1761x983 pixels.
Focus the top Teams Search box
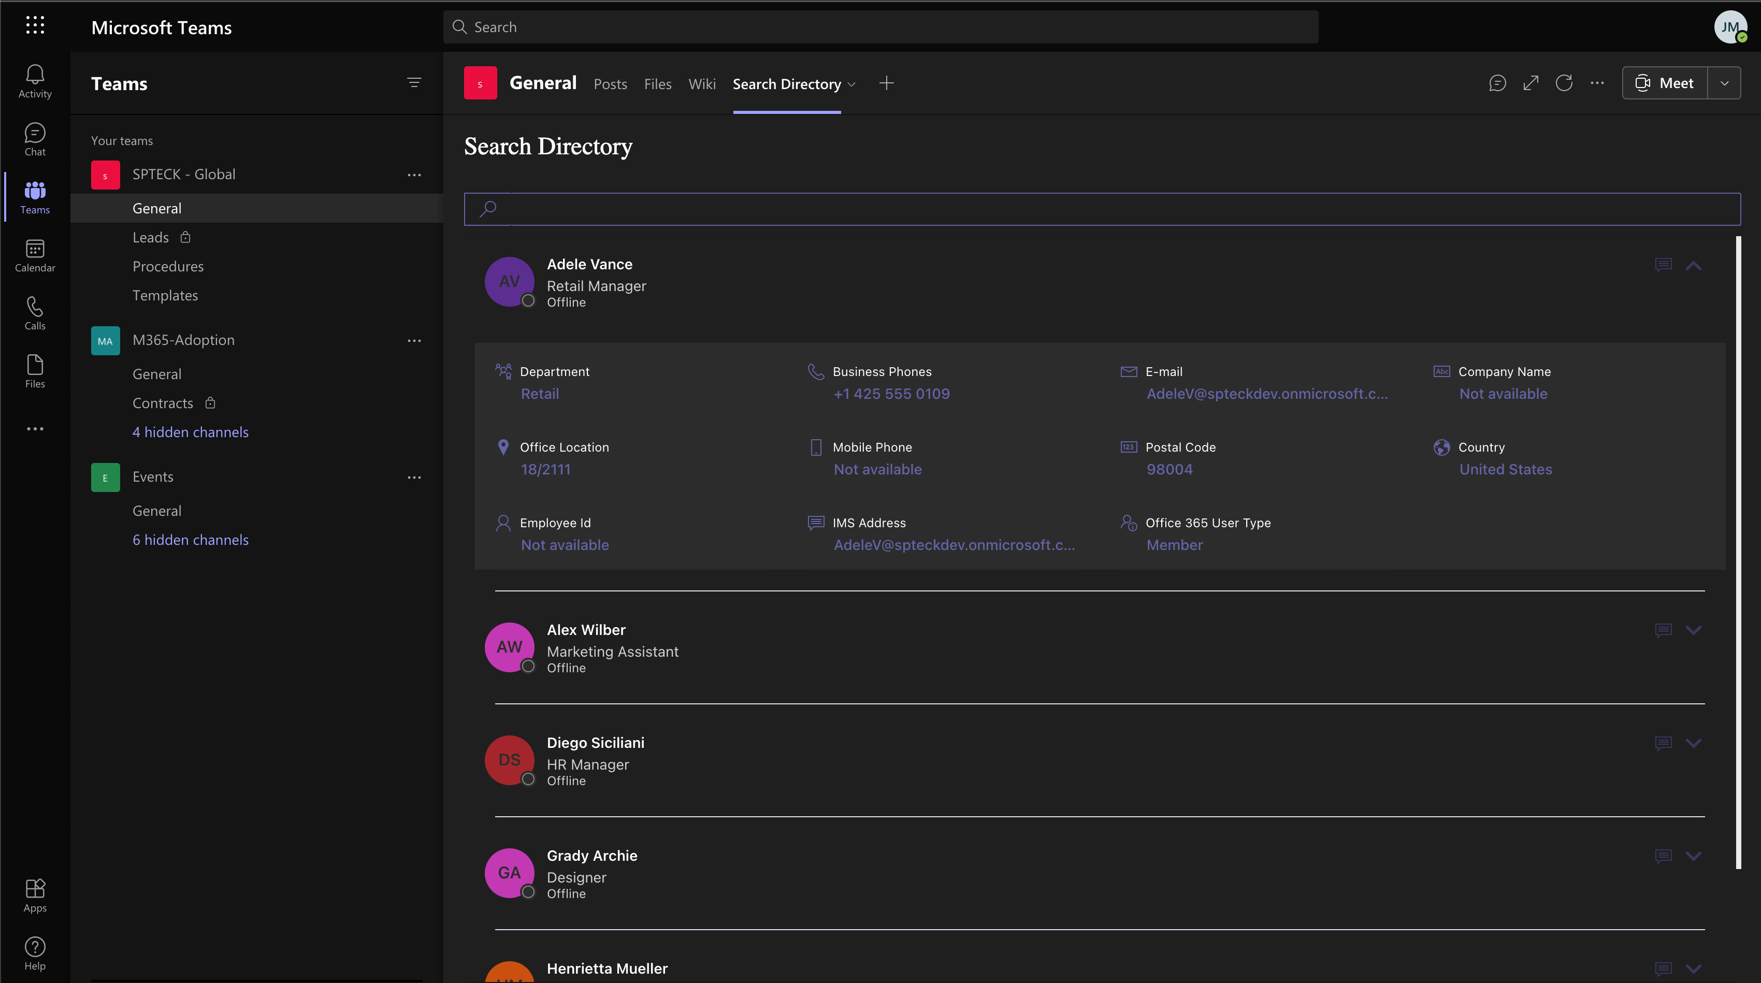(880, 27)
